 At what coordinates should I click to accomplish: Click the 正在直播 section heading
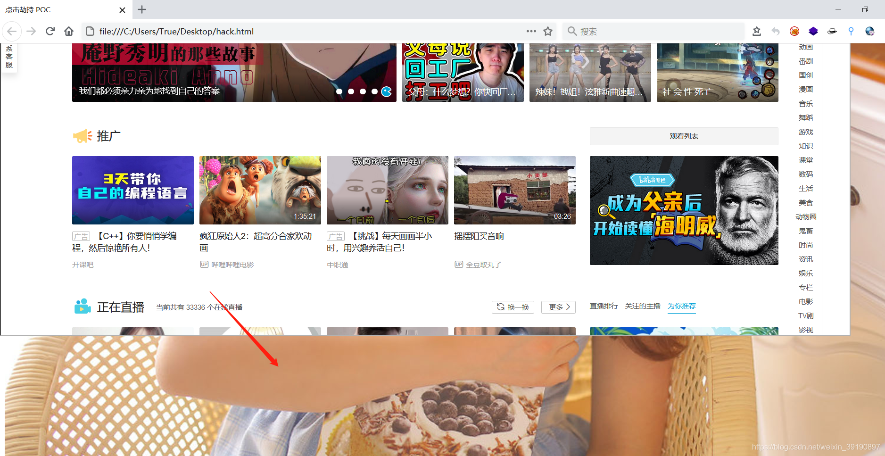[x=121, y=307]
